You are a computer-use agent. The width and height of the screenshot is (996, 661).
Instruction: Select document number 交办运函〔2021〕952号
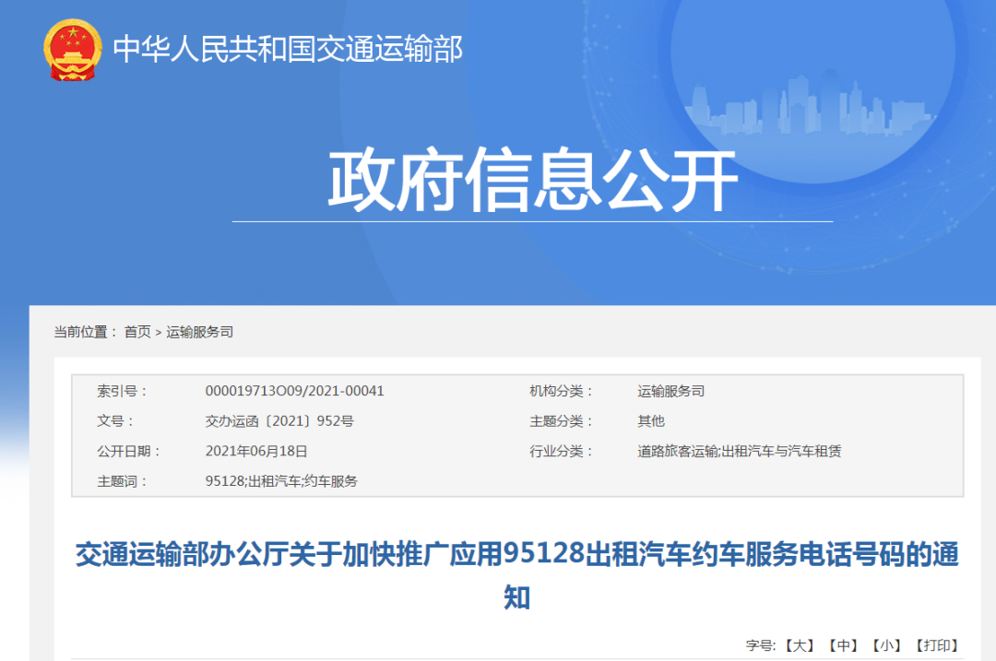[279, 421]
